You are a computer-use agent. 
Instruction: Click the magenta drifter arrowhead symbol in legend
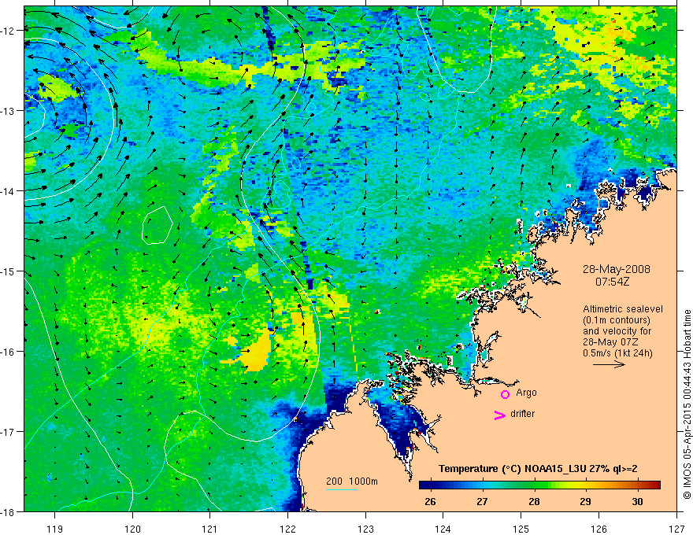coord(500,415)
